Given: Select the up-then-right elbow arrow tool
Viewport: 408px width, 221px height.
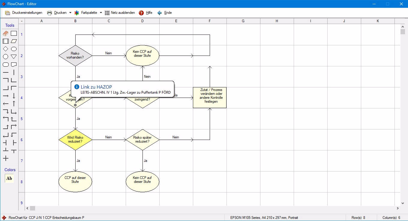Looking at the screenshot, I should click(14, 127).
